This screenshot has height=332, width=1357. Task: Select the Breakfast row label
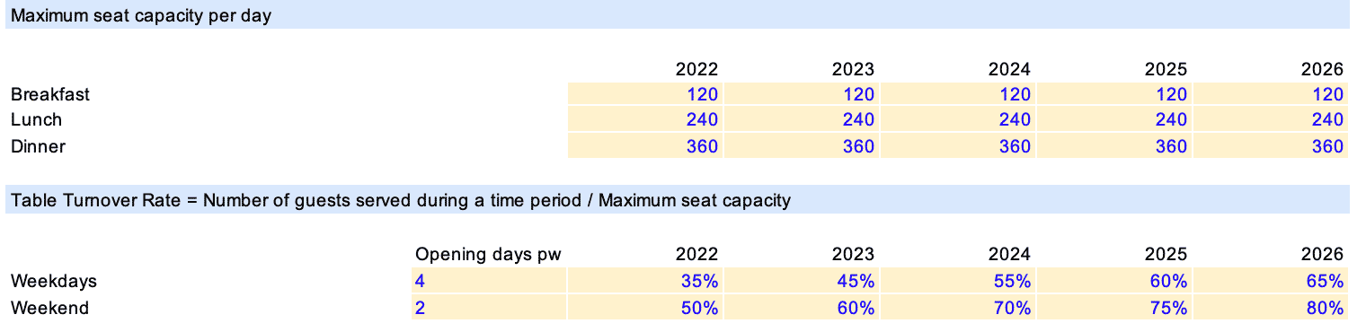pyautogui.click(x=50, y=94)
